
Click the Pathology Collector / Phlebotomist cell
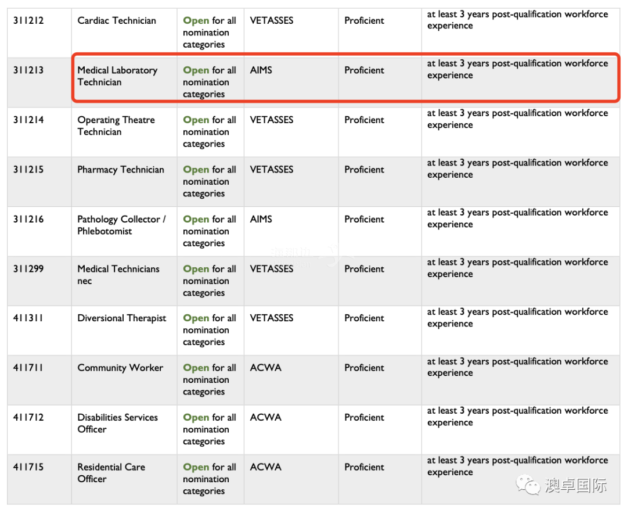click(121, 225)
